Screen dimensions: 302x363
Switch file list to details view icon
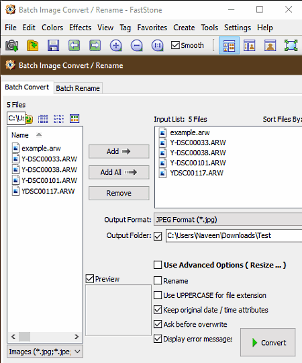pos(43,119)
